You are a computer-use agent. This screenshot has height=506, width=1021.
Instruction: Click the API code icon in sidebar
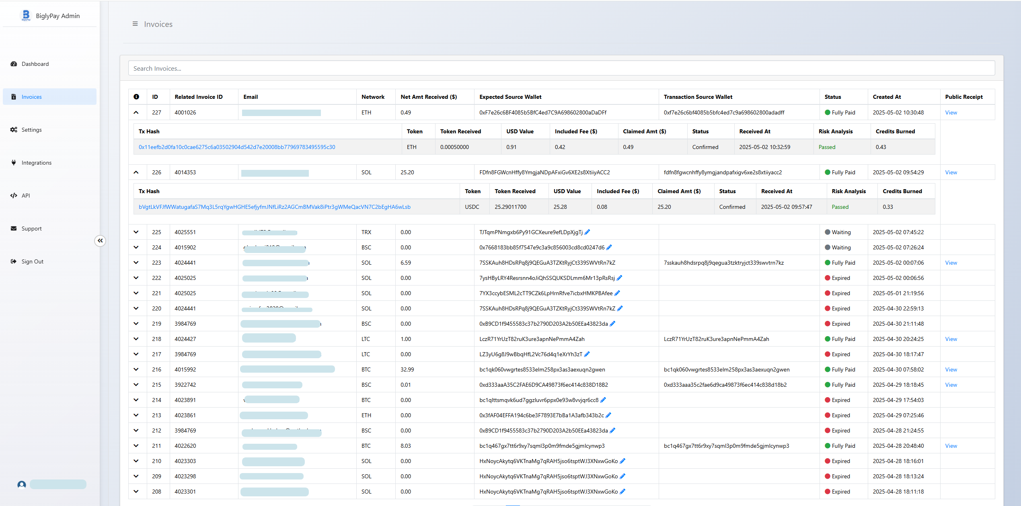click(13, 196)
